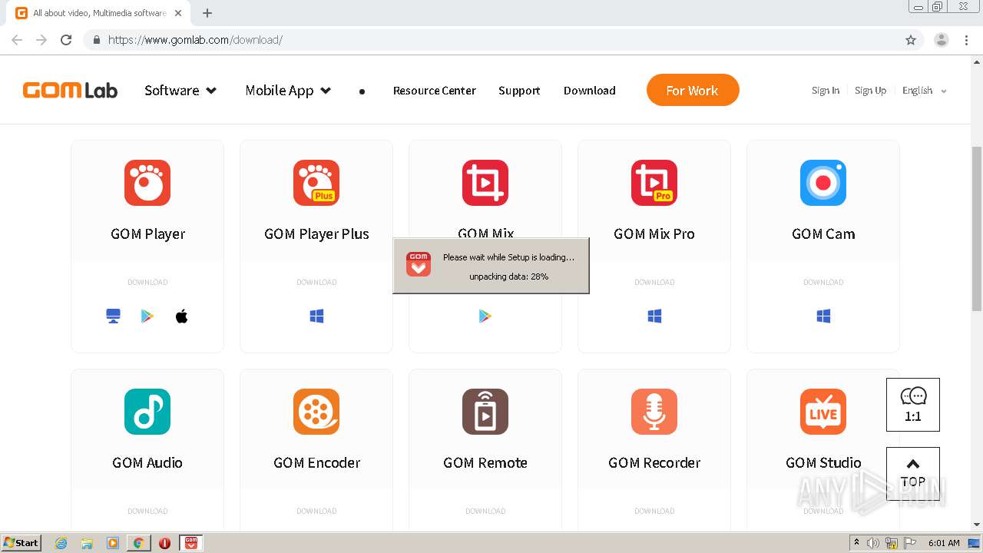Open media player from the taskbar
This screenshot has width=983, height=553.
pos(113,543)
